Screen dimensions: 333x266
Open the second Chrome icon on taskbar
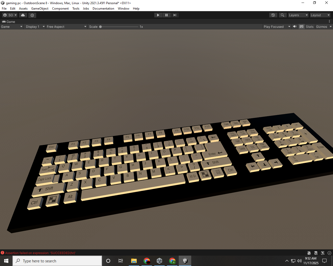(x=172, y=261)
